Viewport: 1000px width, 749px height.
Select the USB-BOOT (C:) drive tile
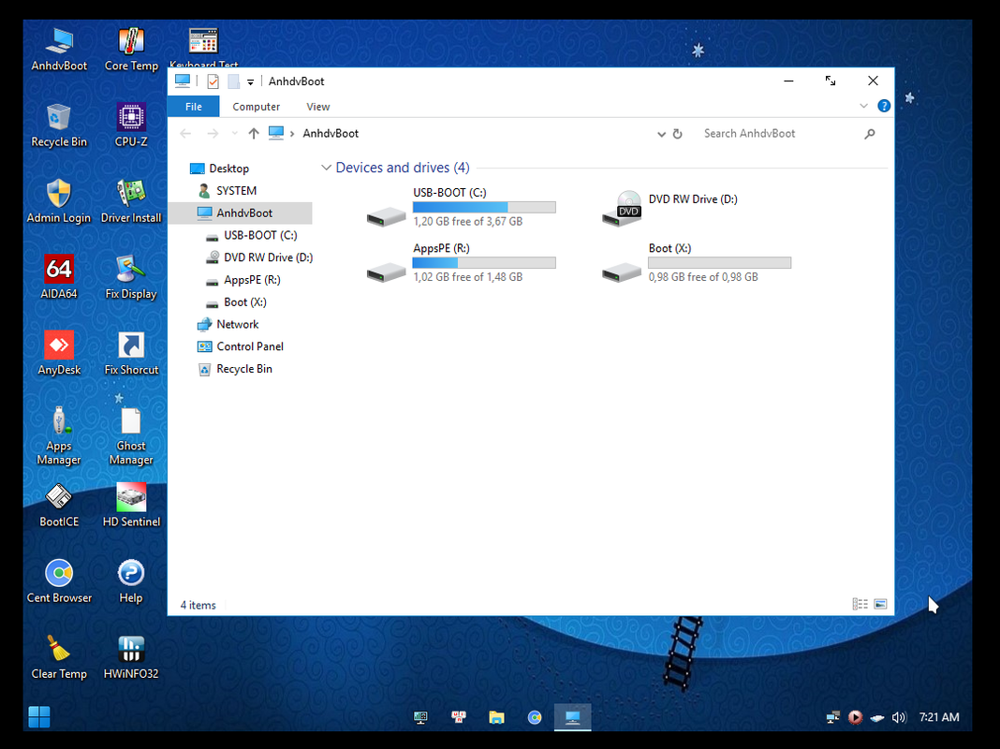pos(461,207)
